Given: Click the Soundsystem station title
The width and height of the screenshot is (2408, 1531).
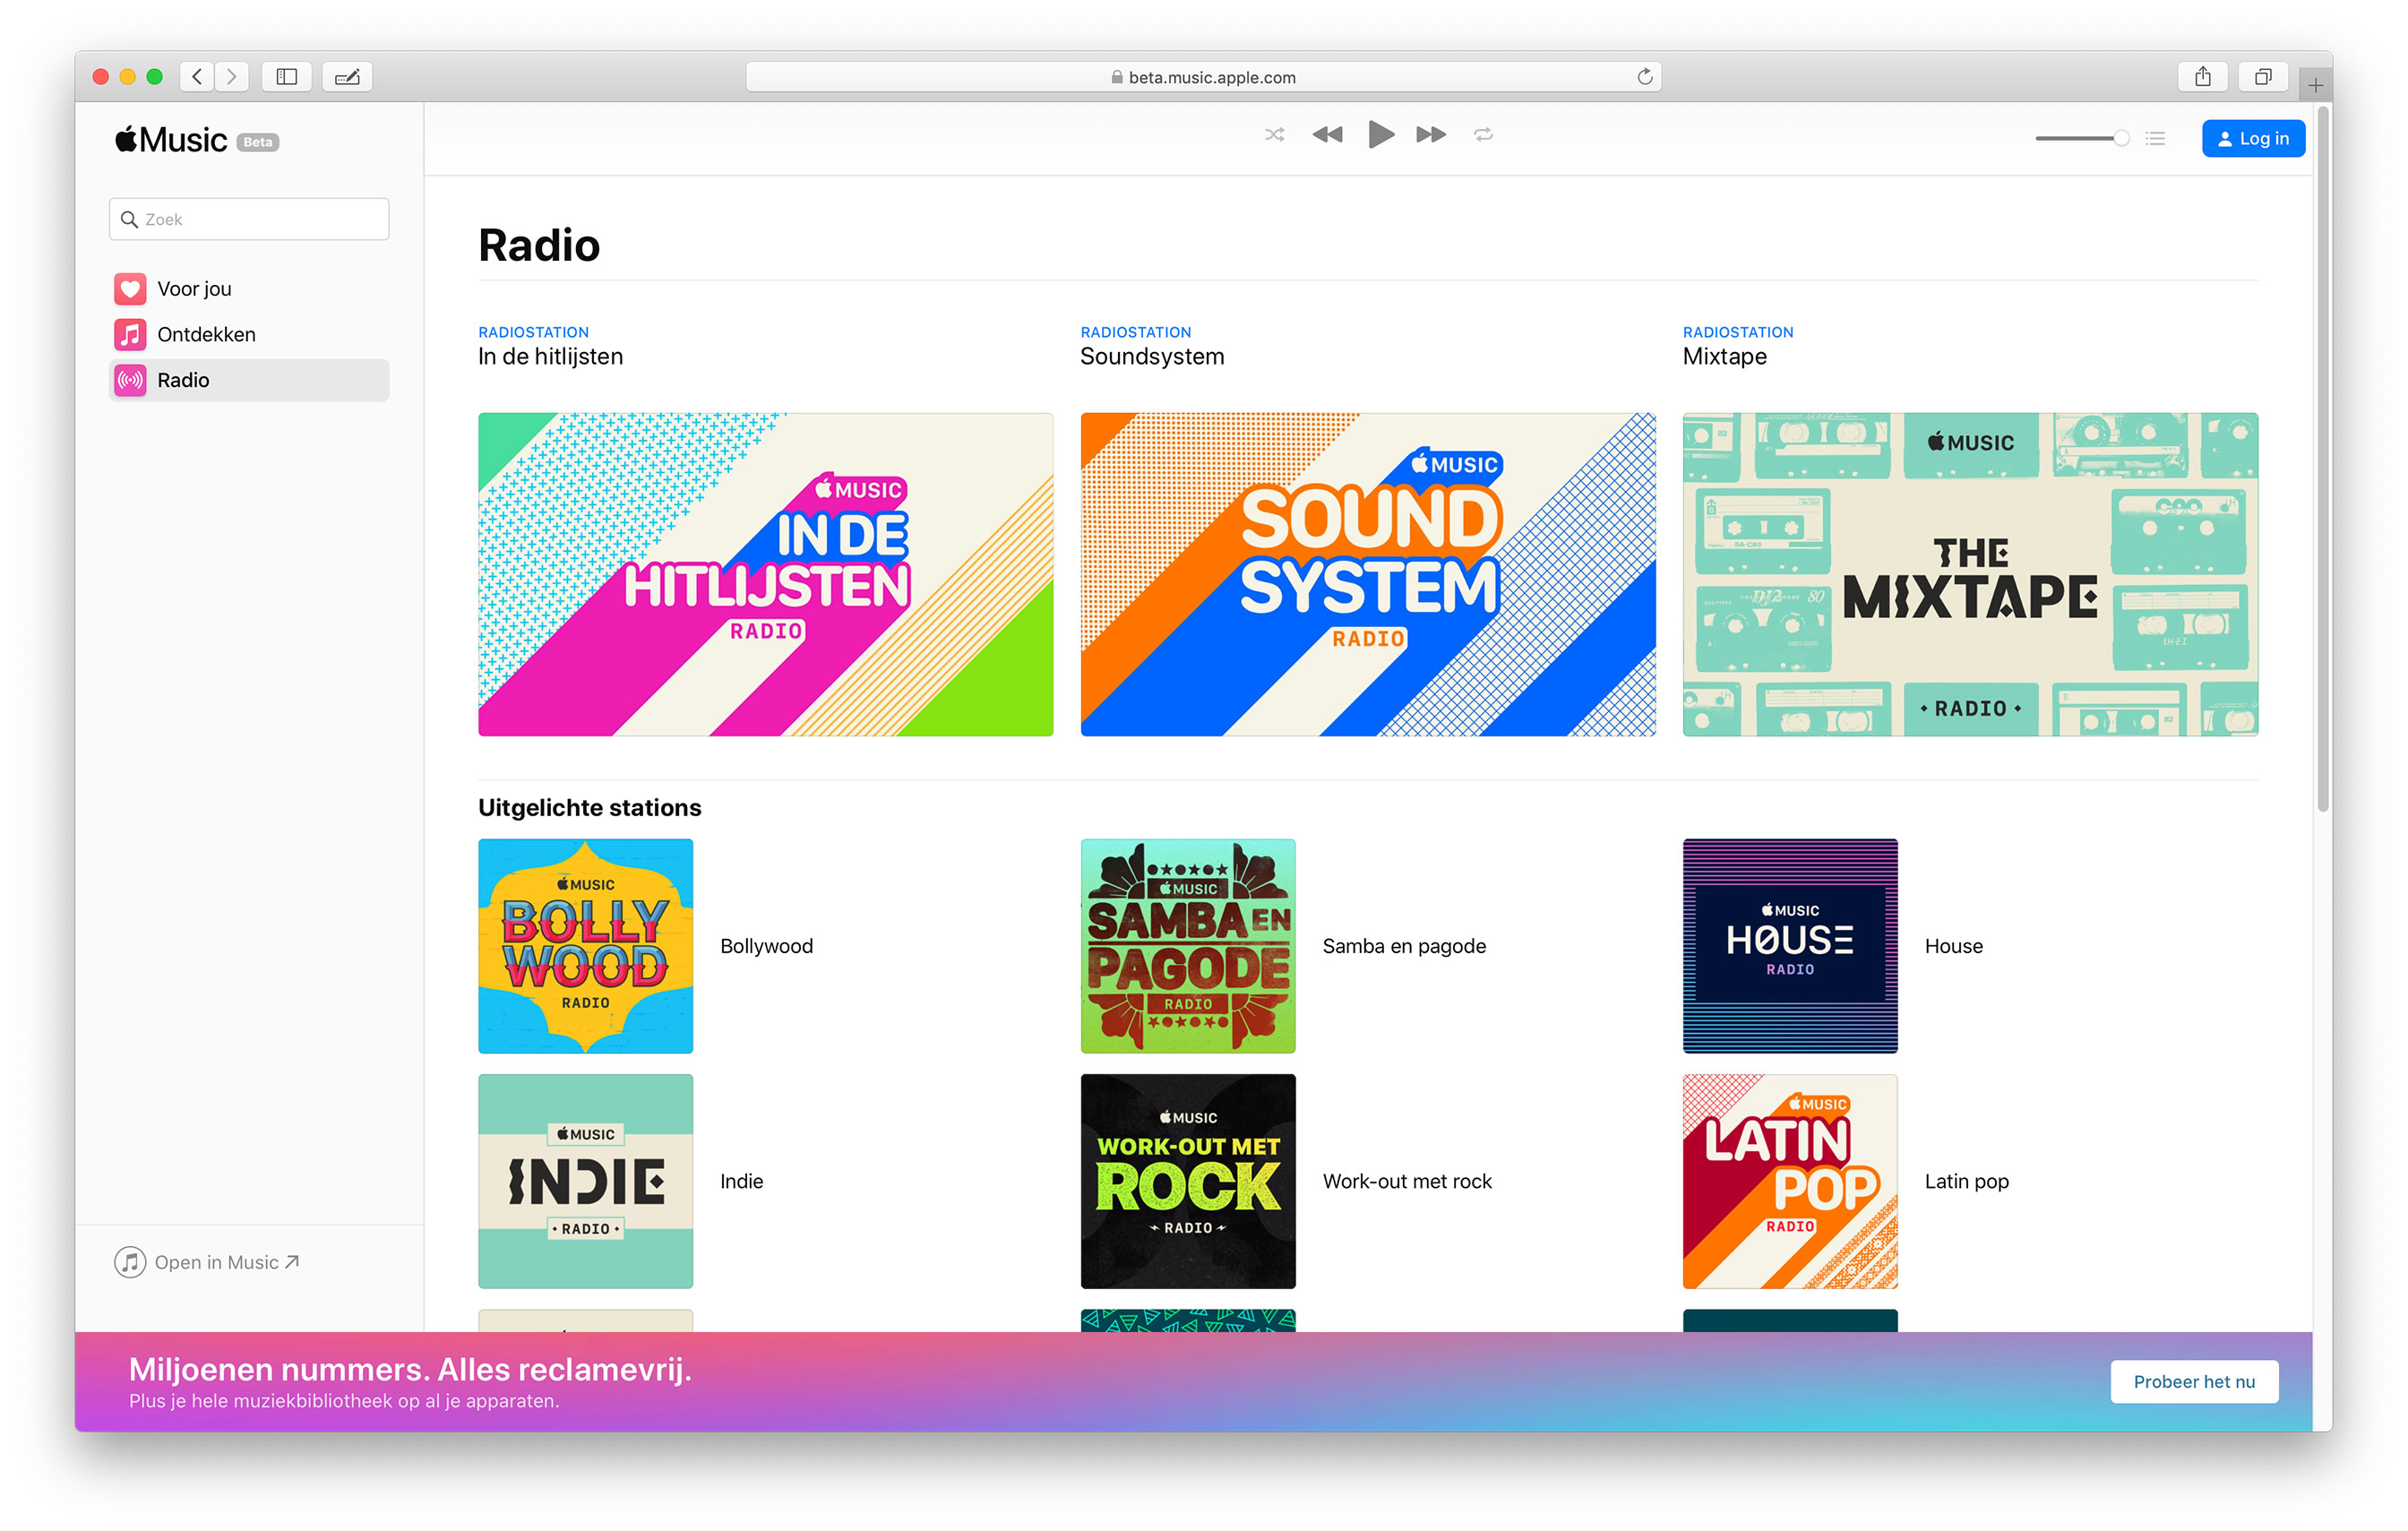Looking at the screenshot, I should pyautogui.click(x=1152, y=357).
